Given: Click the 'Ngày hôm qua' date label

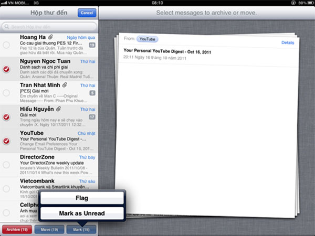Looking at the screenshot, I should coord(81,38).
